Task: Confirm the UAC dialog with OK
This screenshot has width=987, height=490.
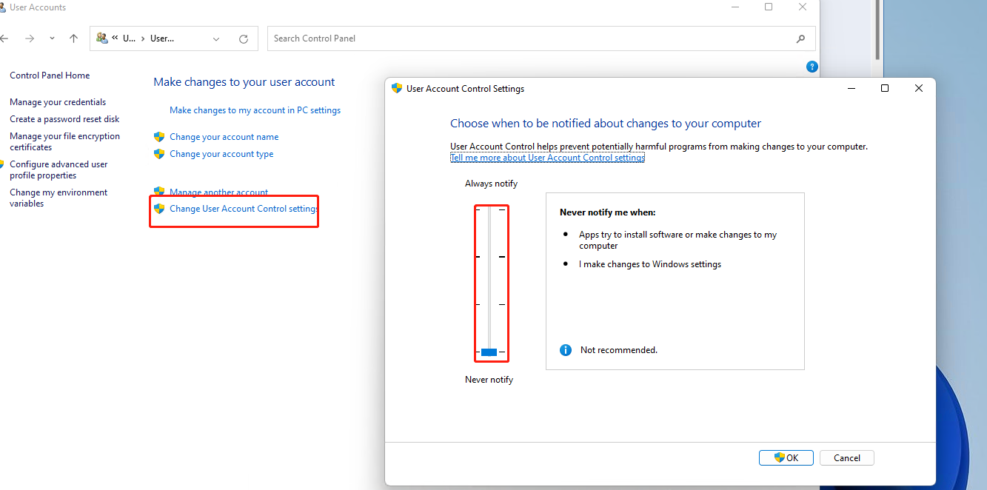Action: pos(786,458)
